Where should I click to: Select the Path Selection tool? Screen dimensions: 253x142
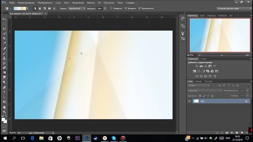(x=4, y=97)
